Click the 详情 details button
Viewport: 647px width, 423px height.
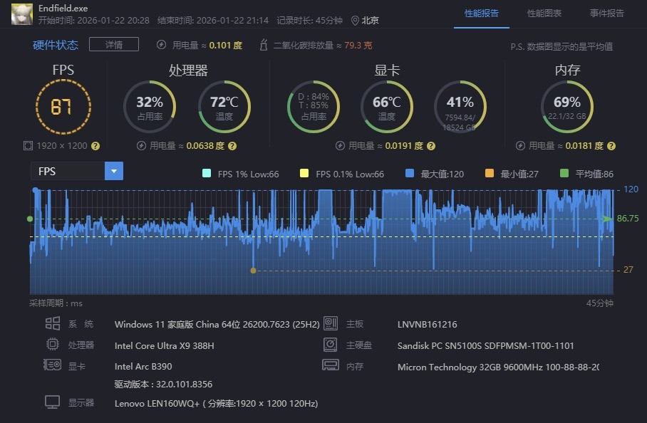114,44
